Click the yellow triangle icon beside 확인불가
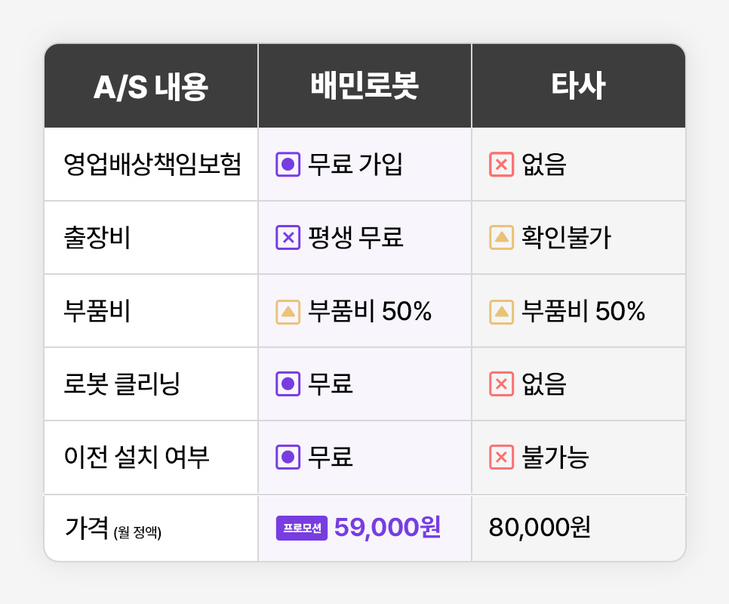The height and width of the screenshot is (604, 729). point(501,238)
